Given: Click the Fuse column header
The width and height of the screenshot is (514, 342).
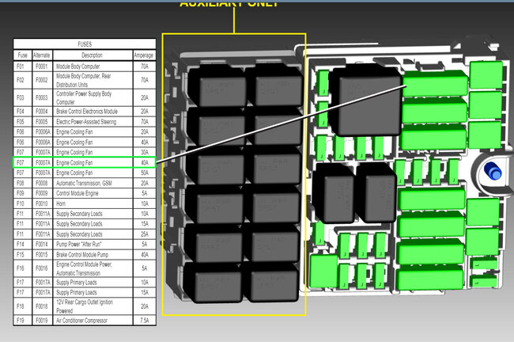Looking at the screenshot, I should tap(23, 55).
